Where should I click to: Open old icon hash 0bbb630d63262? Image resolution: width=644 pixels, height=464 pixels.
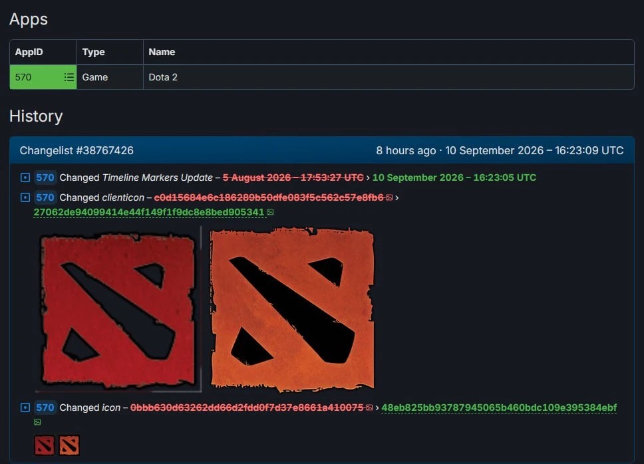click(x=247, y=407)
